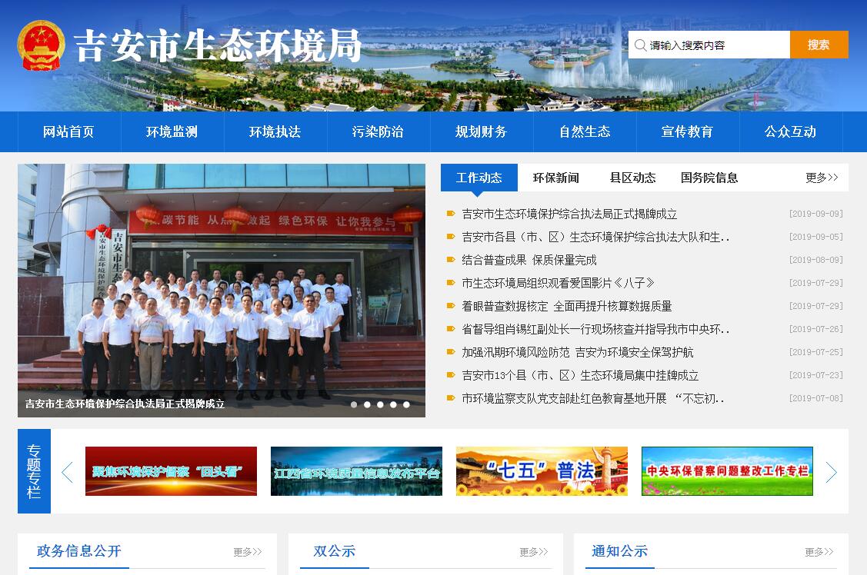Expand 更多>> in the 双公示 section
Viewport: 867px width, 575px height.
coord(533,552)
